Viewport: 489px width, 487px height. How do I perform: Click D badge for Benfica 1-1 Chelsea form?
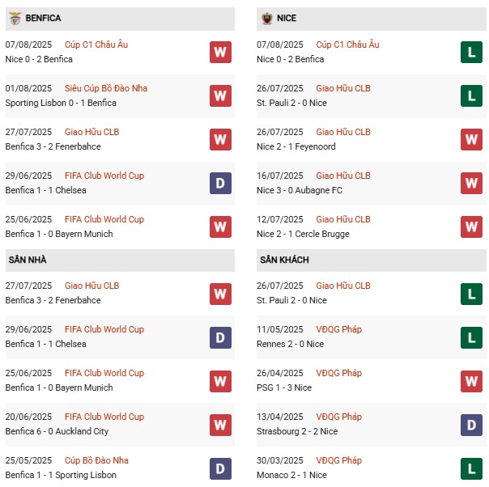point(220,183)
